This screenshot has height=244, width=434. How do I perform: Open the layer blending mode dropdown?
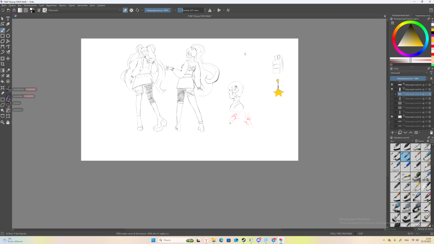(x=408, y=73)
